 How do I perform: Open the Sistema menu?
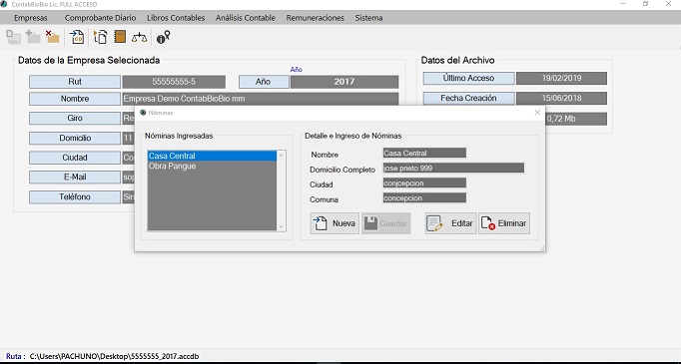[x=368, y=18]
